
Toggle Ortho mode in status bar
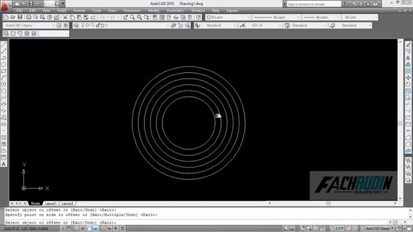click(x=76, y=229)
